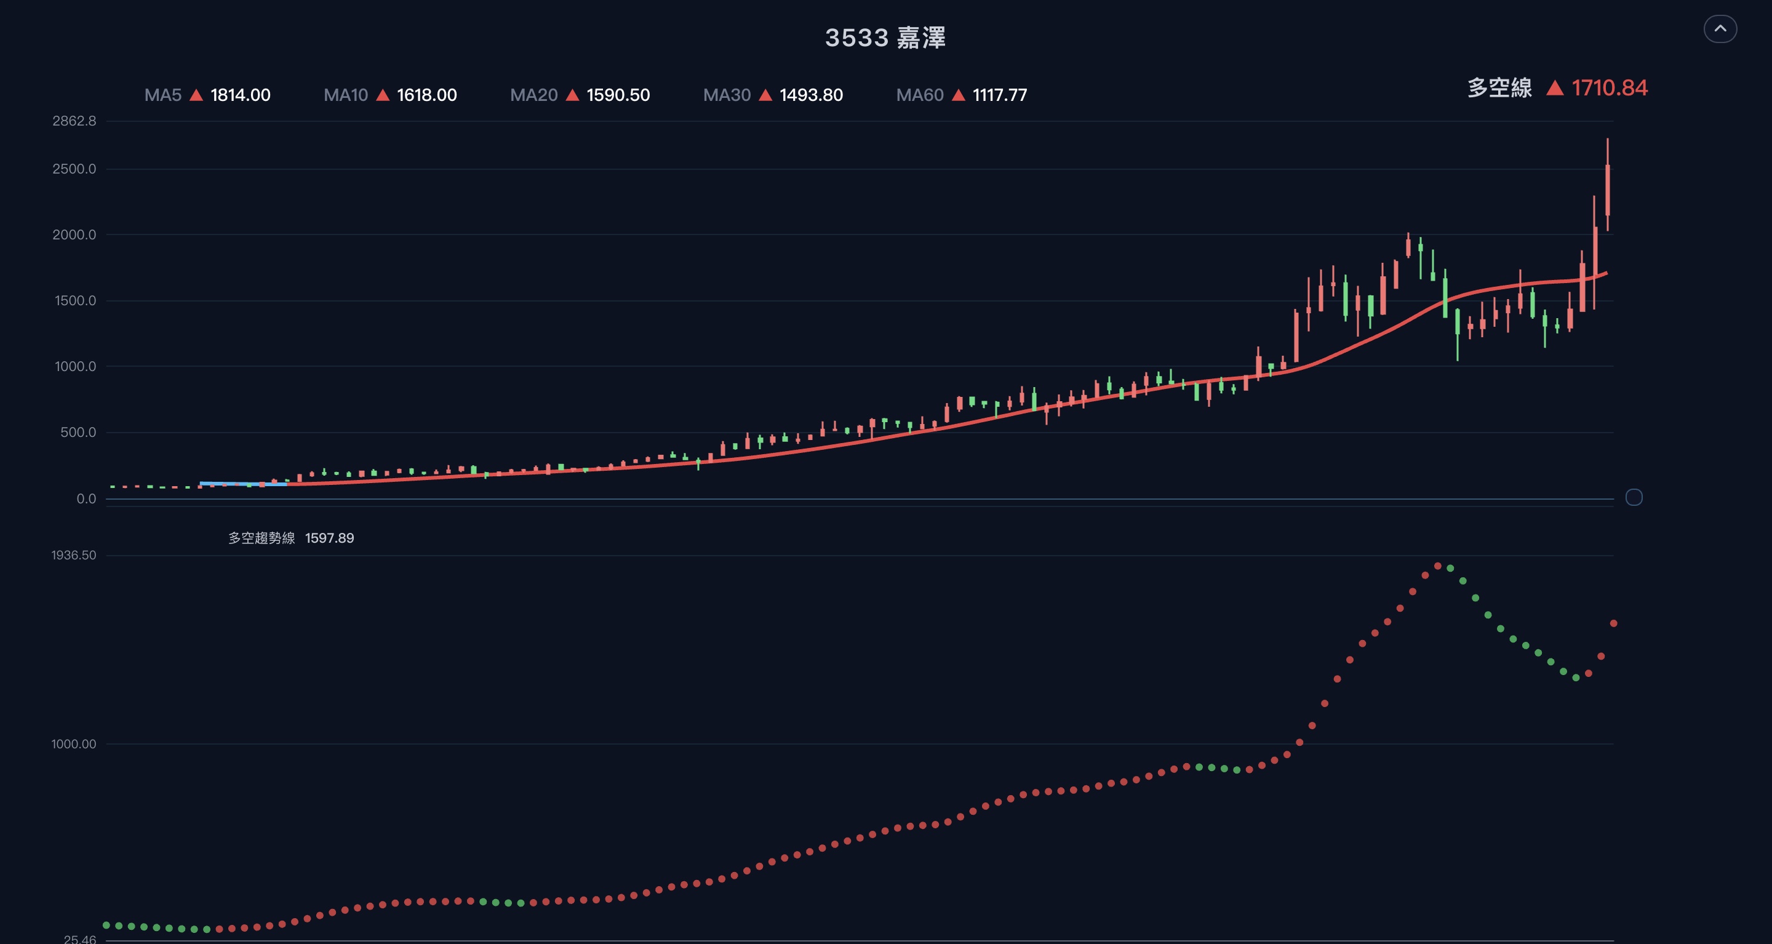Viewport: 1772px width, 944px height.
Task: Click the tallest rightmost red candlestick
Action: point(1608,189)
